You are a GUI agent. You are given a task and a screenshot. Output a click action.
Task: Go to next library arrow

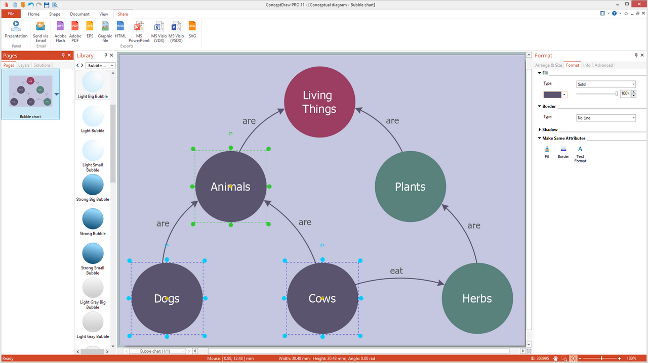click(x=82, y=65)
